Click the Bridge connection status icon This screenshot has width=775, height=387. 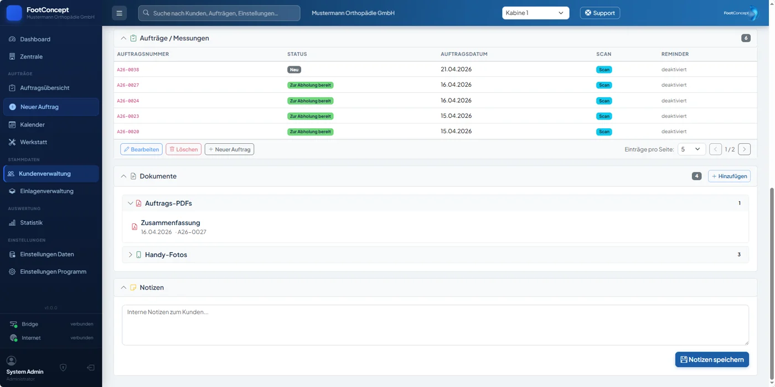pyautogui.click(x=13, y=324)
